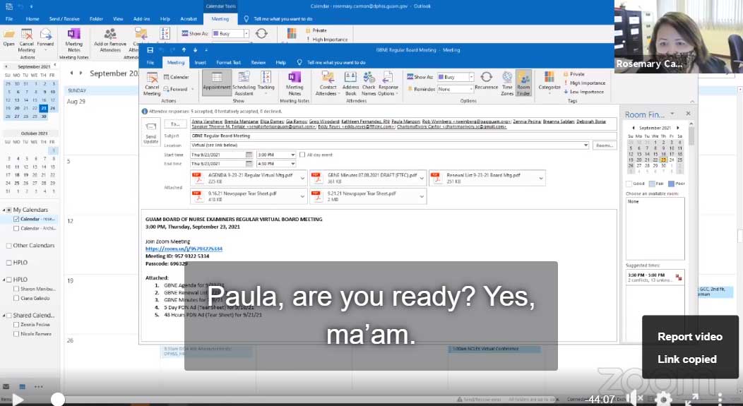Play the video
This screenshot has width=743, height=406.
[x=18, y=400]
